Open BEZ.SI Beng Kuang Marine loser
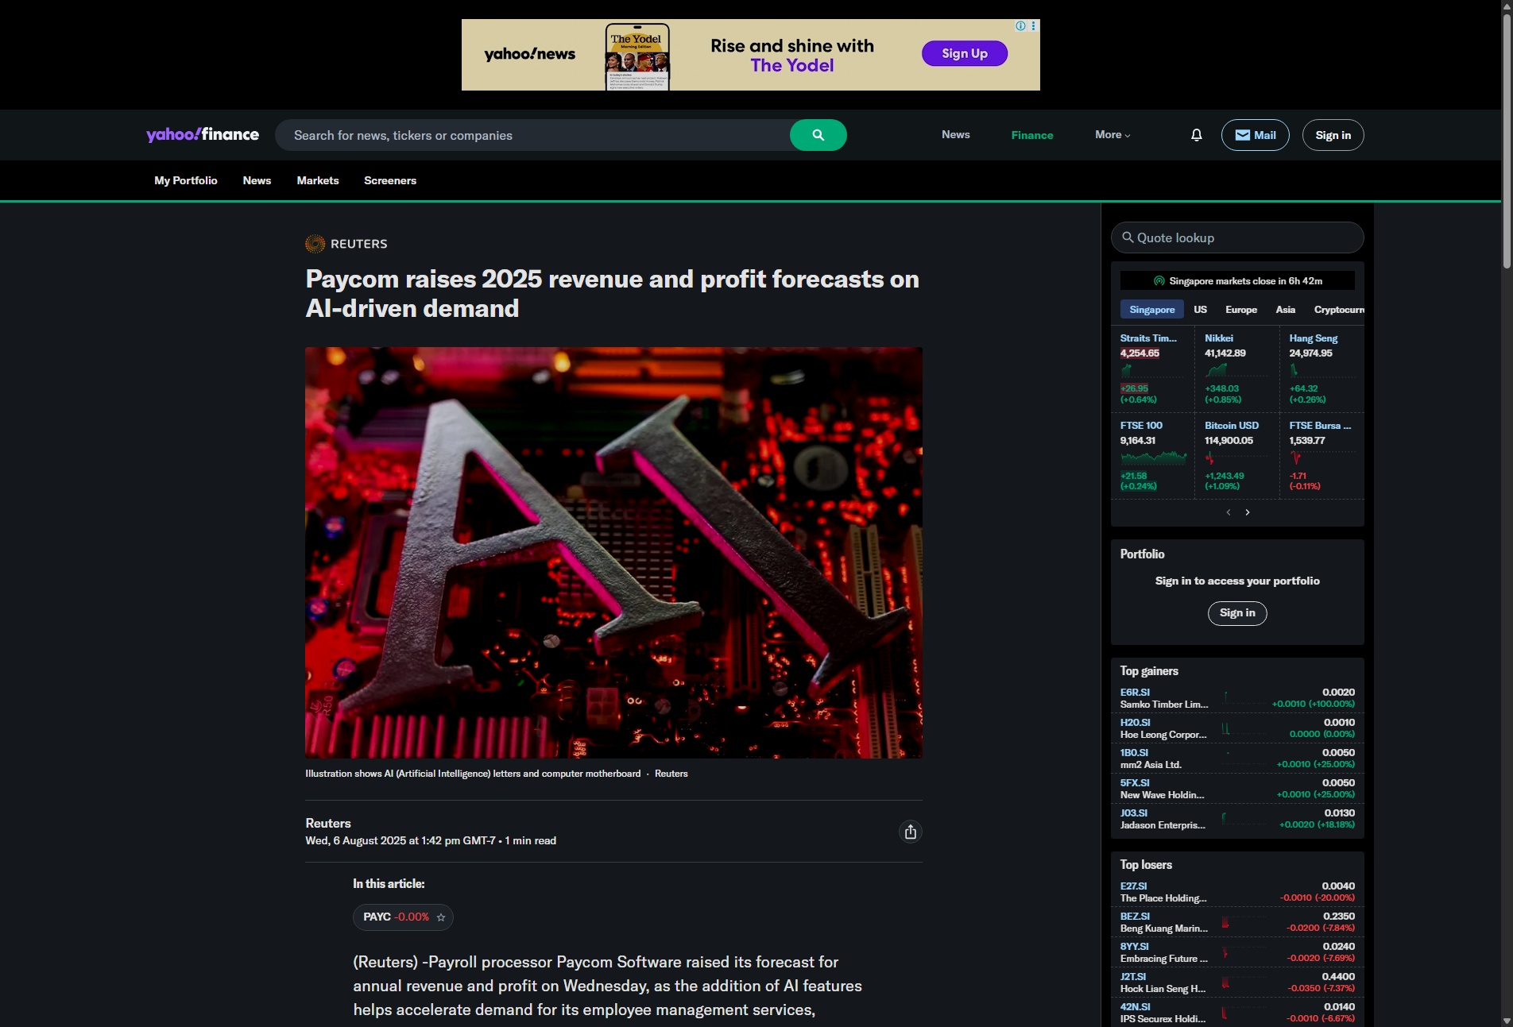The height and width of the screenshot is (1027, 1513). (1237, 922)
